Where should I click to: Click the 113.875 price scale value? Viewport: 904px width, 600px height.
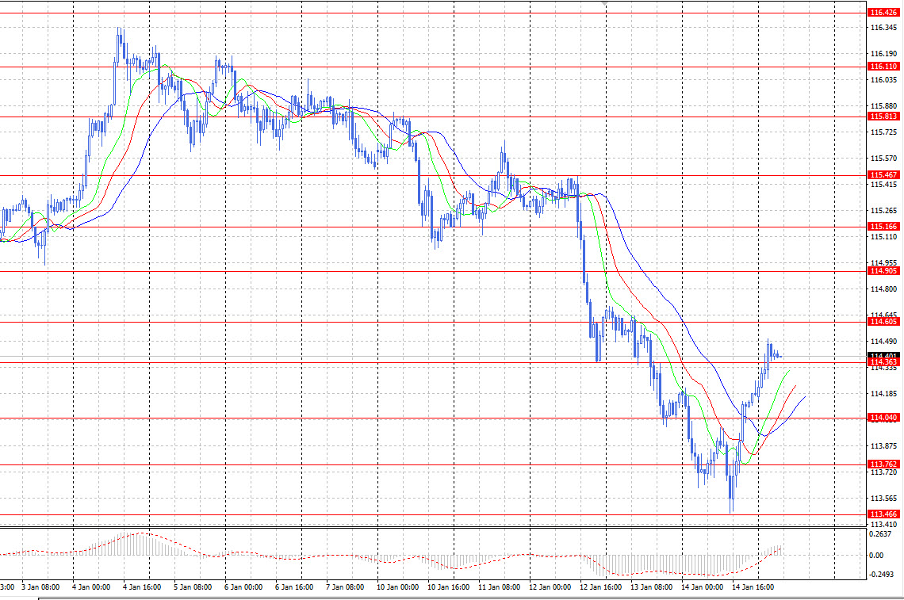(x=883, y=446)
